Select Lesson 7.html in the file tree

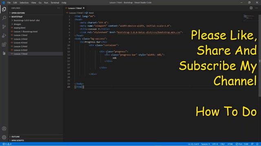(x=20, y=54)
